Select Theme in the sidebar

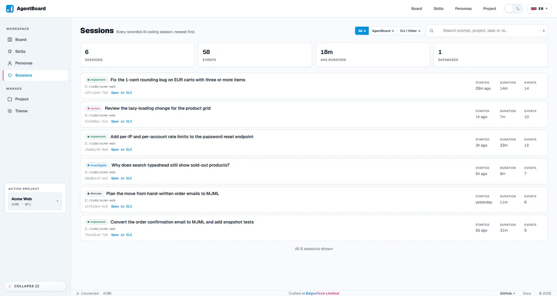pos(35,111)
